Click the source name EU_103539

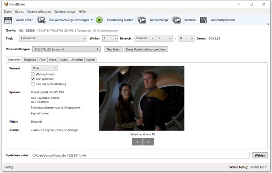(27, 31)
